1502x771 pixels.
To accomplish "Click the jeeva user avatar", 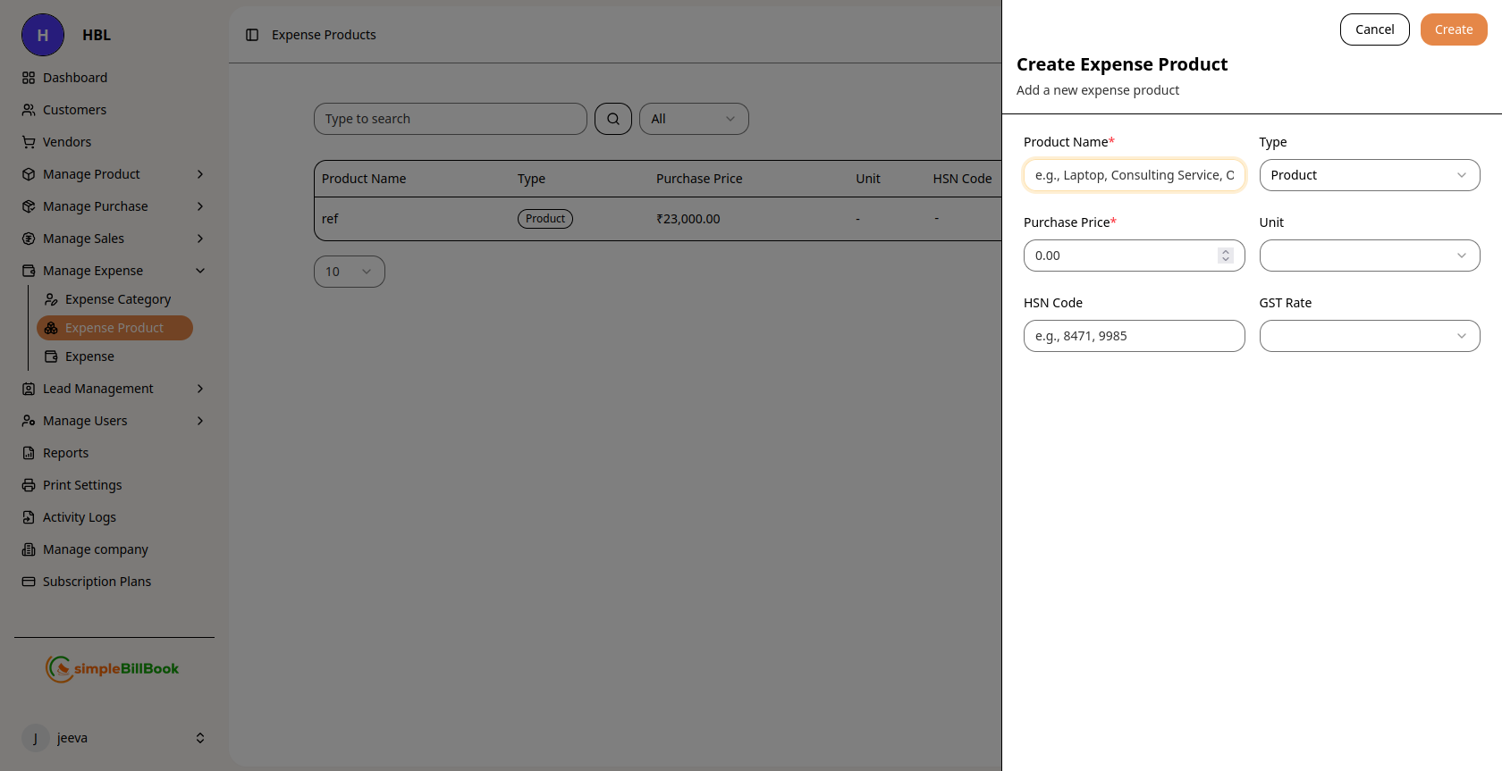I will coord(36,738).
